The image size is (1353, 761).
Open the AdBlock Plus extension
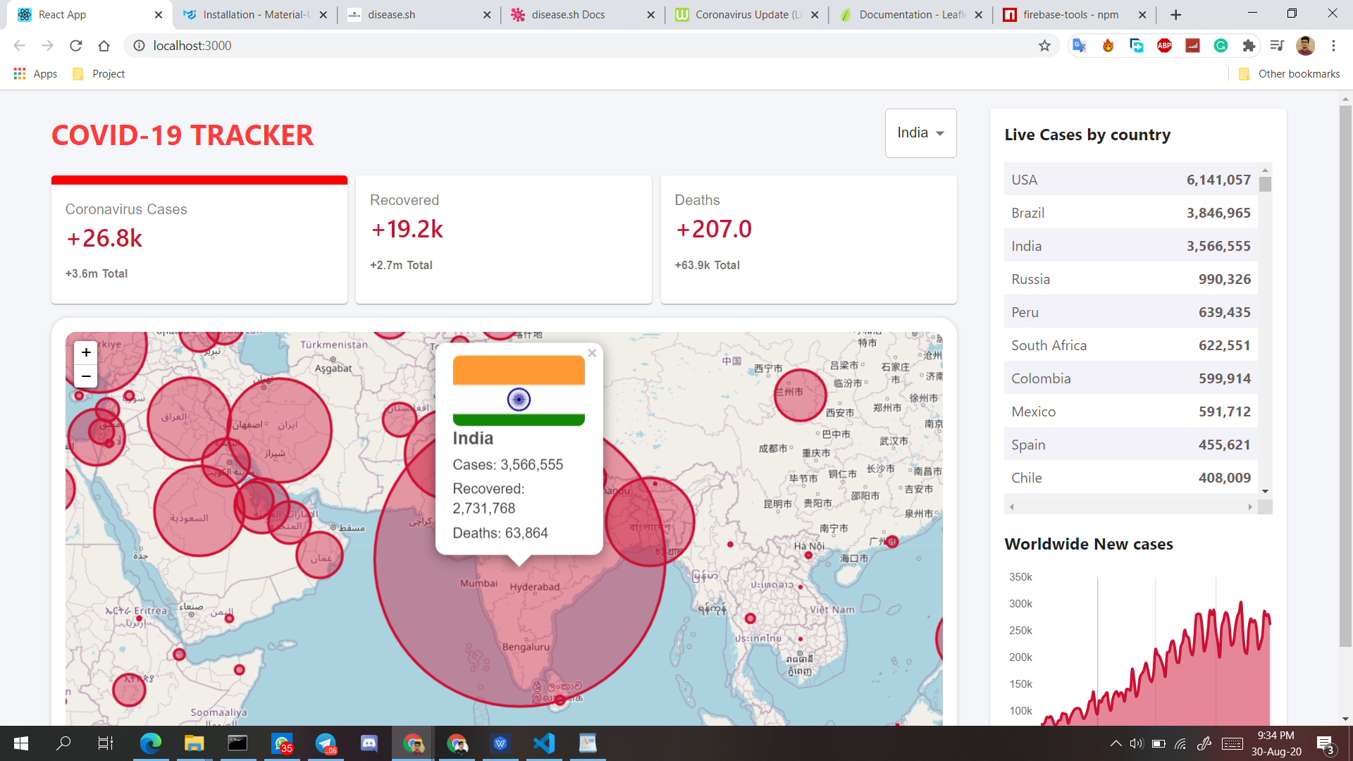click(x=1164, y=46)
